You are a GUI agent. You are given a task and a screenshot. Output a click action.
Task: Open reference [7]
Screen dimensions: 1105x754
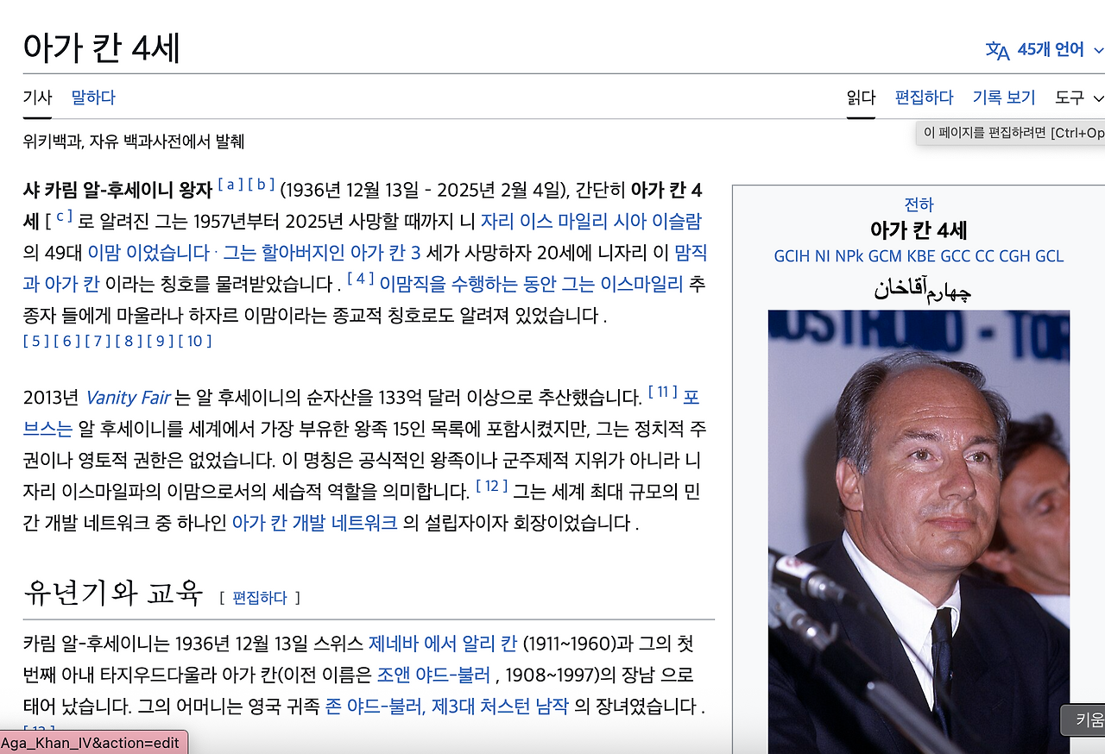coord(98,341)
